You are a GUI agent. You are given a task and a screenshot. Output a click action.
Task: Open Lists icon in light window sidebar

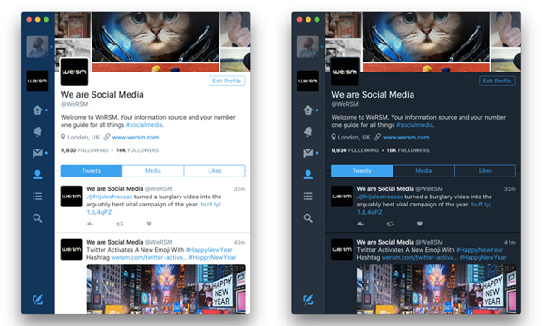pyautogui.click(x=37, y=197)
